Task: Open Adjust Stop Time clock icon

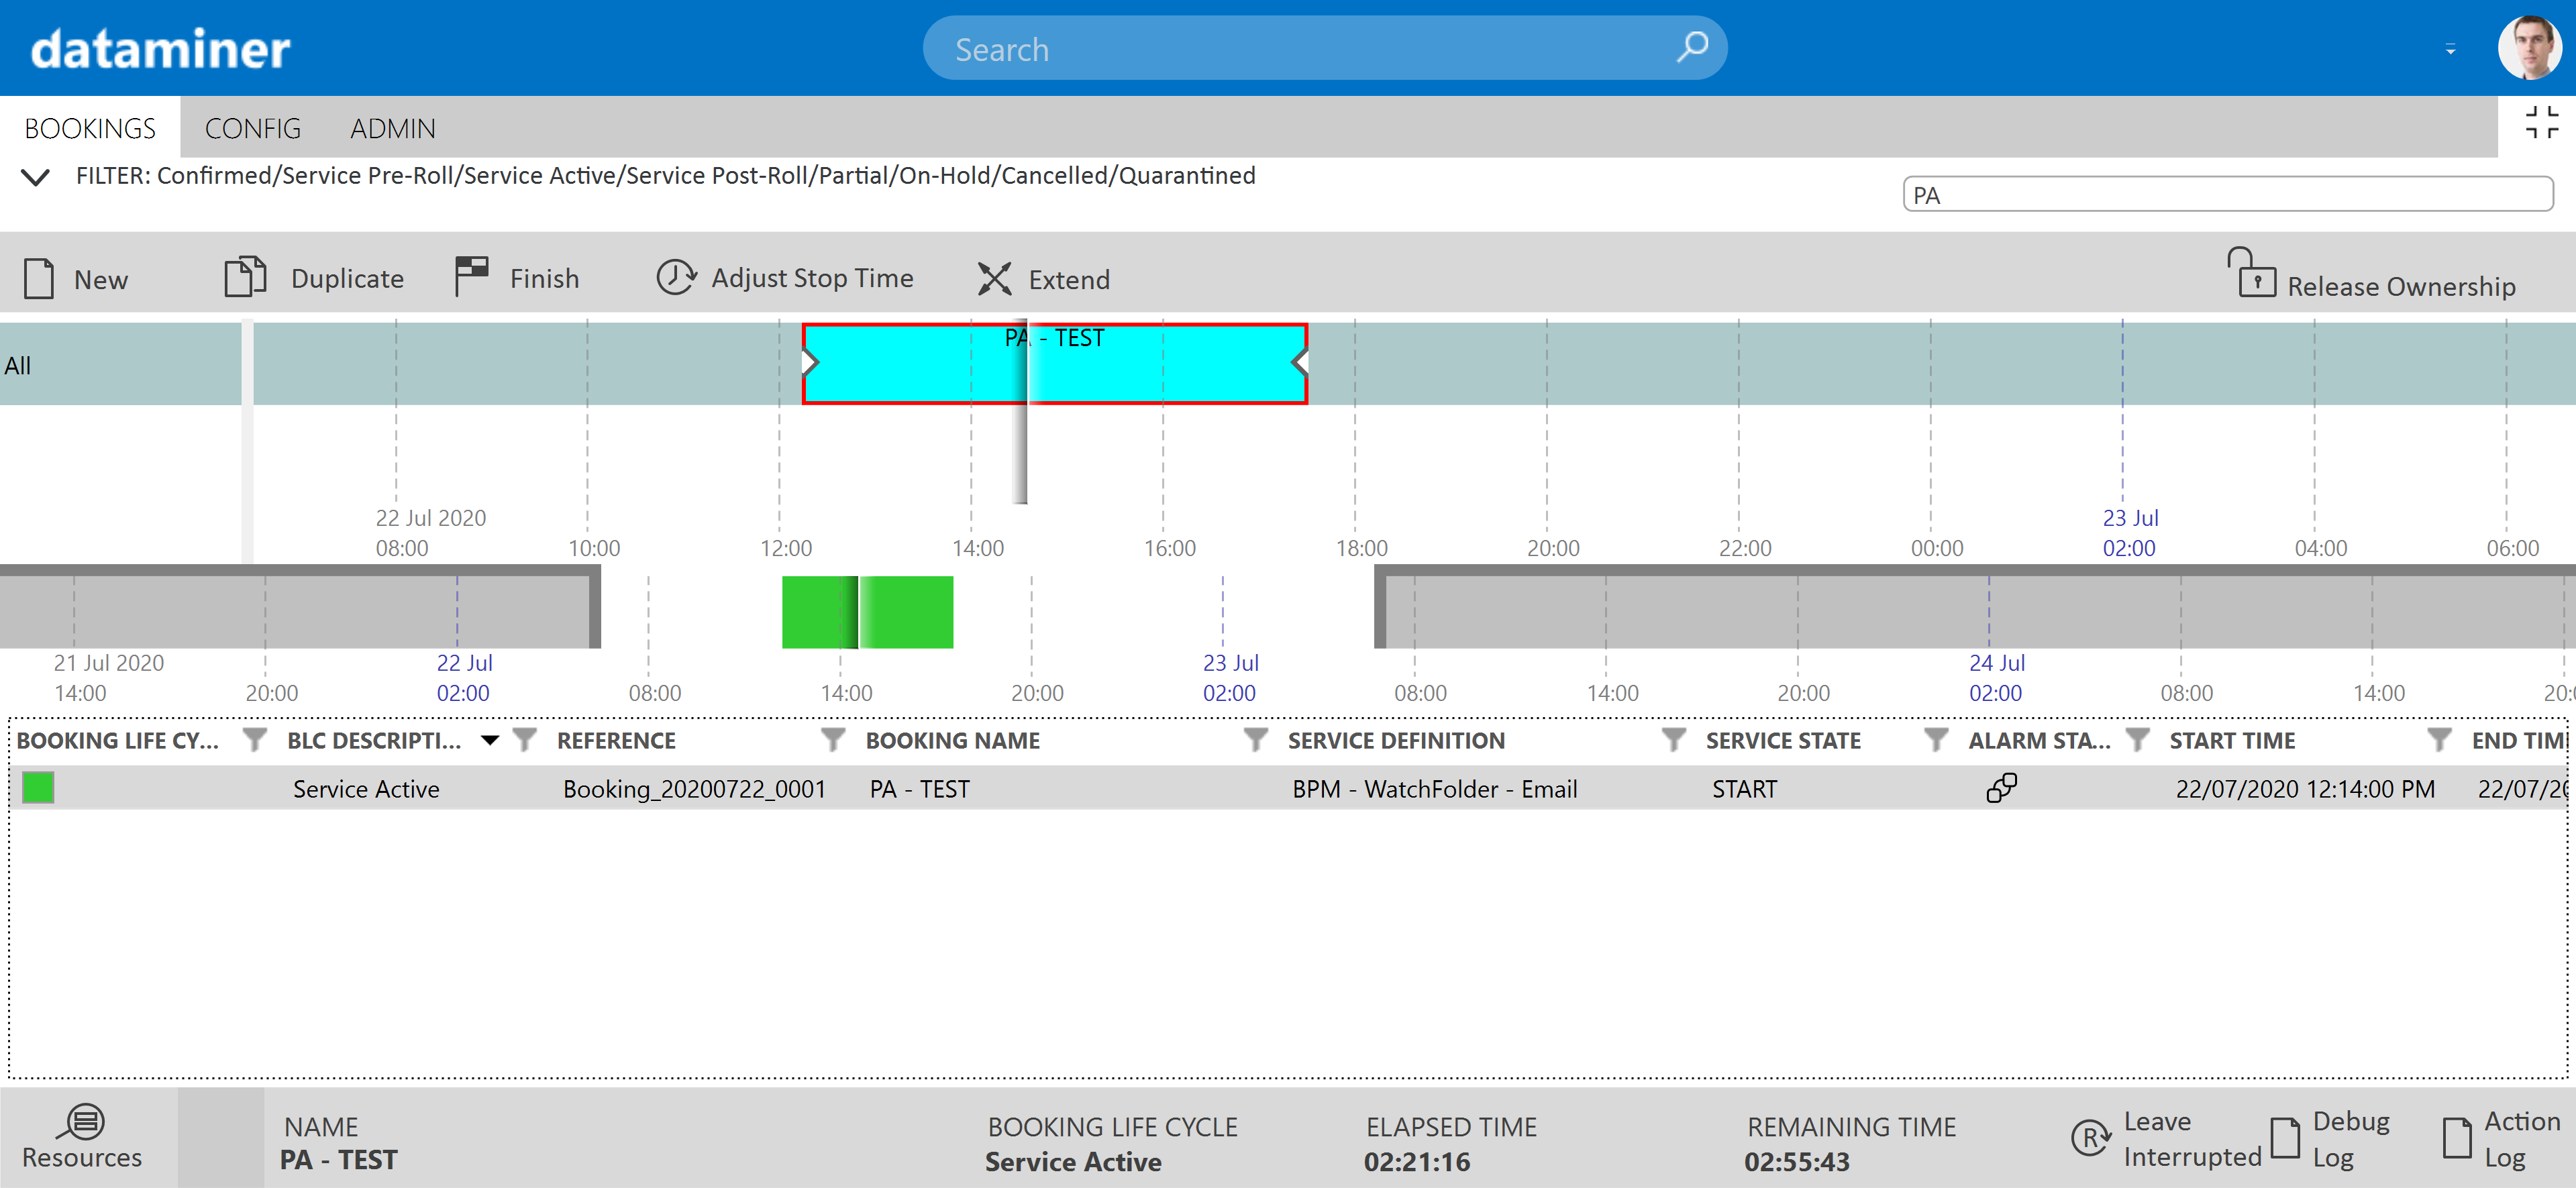Action: point(676,277)
